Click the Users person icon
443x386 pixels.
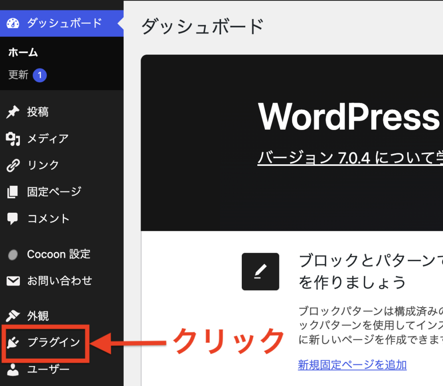pyautogui.click(x=13, y=370)
